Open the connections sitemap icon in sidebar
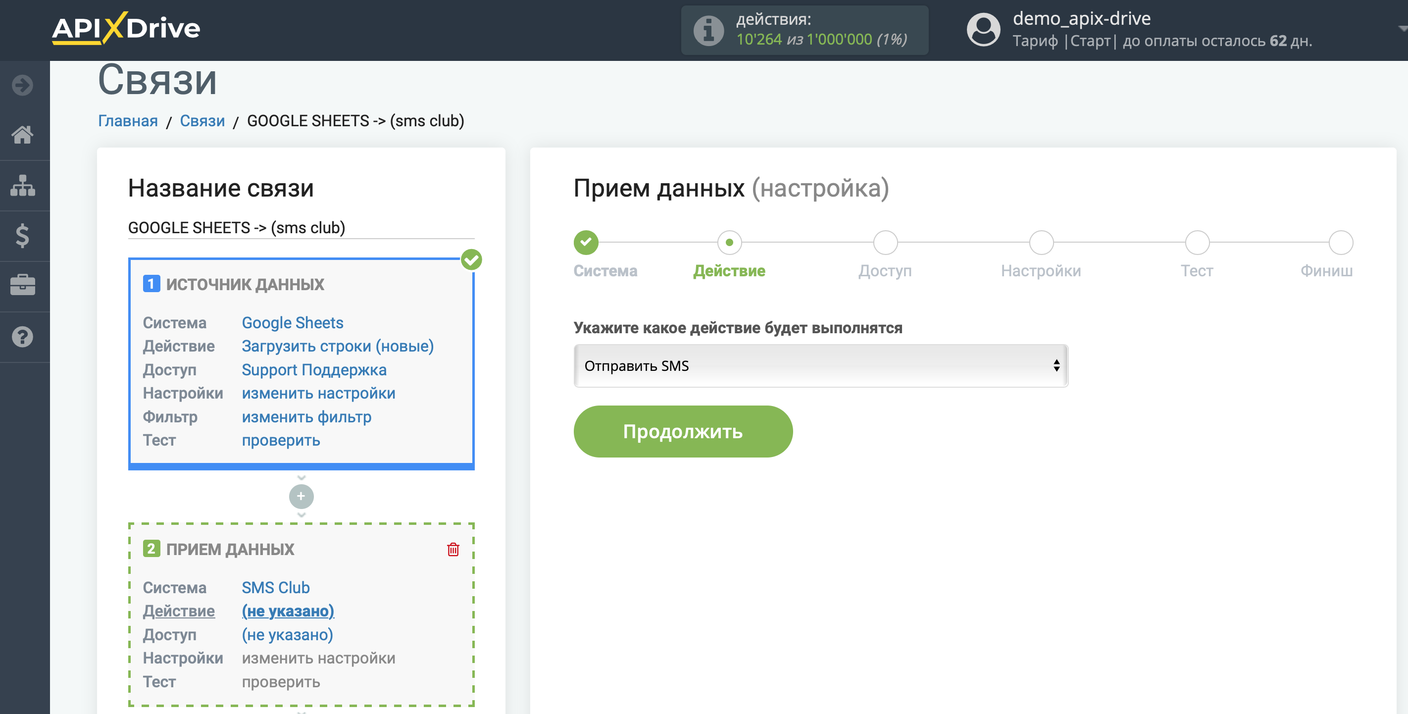This screenshot has height=714, width=1408. [x=22, y=185]
